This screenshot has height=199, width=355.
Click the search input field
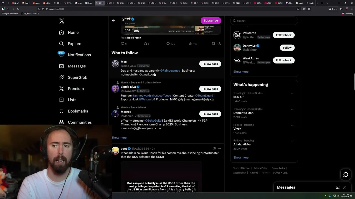click(264, 21)
